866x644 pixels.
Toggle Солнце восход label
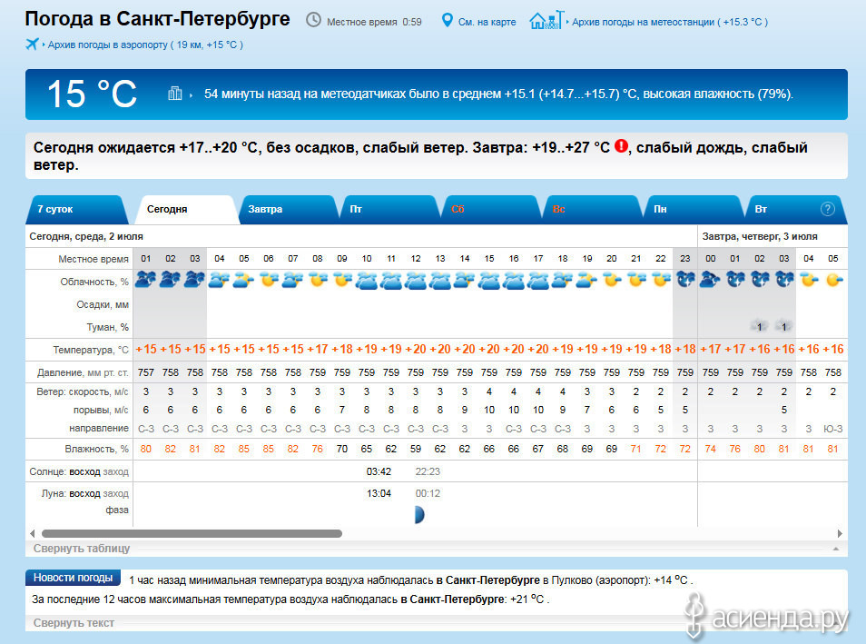click(84, 471)
